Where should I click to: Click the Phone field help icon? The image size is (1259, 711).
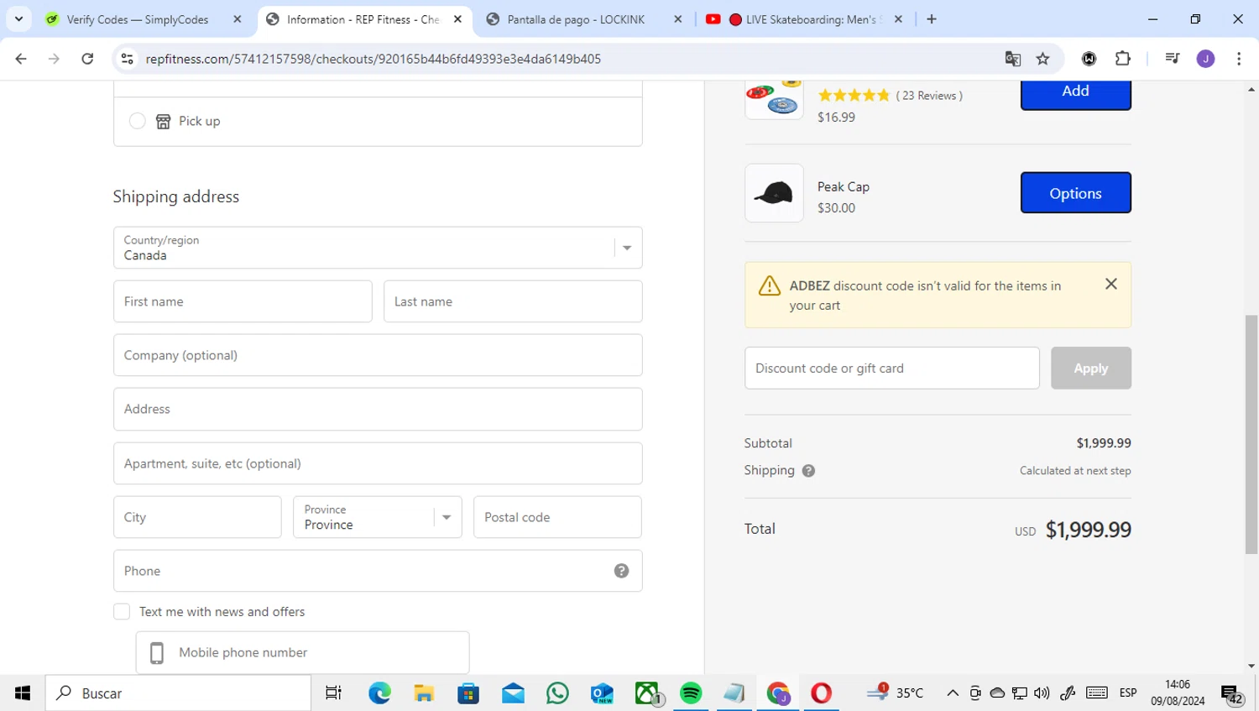click(621, 571)
